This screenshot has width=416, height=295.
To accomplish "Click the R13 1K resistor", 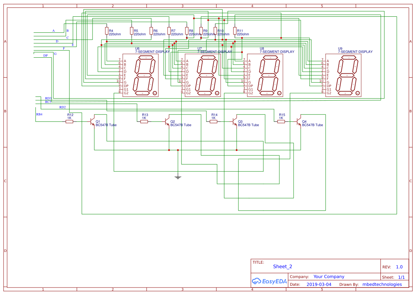I will point(144,121).
